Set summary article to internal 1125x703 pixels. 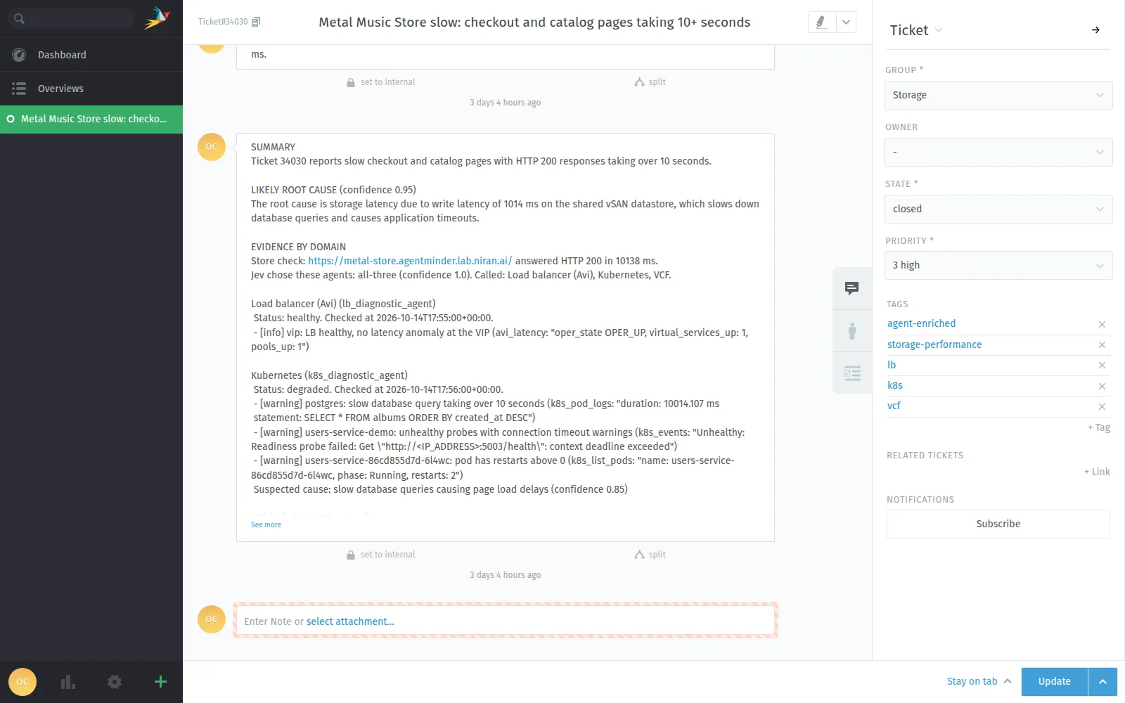(x=380, y=555)
